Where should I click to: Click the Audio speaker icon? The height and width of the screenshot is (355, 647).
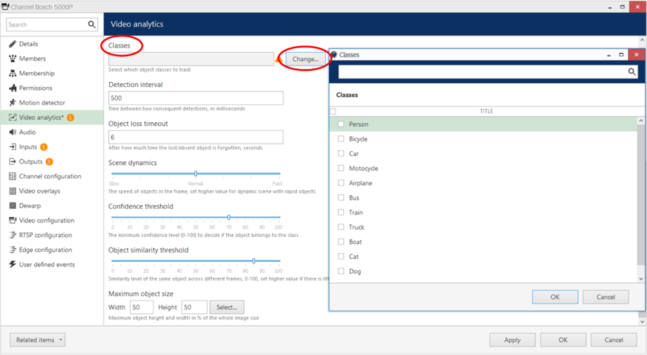click(13, 132)
